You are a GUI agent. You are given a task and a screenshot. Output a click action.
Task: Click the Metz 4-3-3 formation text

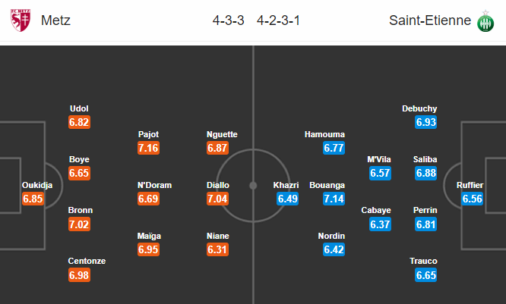[x=228, y=20]
